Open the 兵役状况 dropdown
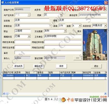 click(x=105, y=26)
